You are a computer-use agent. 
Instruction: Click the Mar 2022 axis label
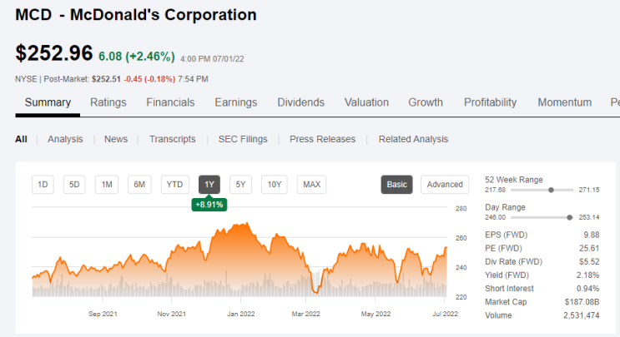tap(305, 315)
